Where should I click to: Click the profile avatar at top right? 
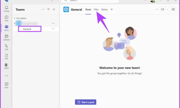tap(152, 1)
